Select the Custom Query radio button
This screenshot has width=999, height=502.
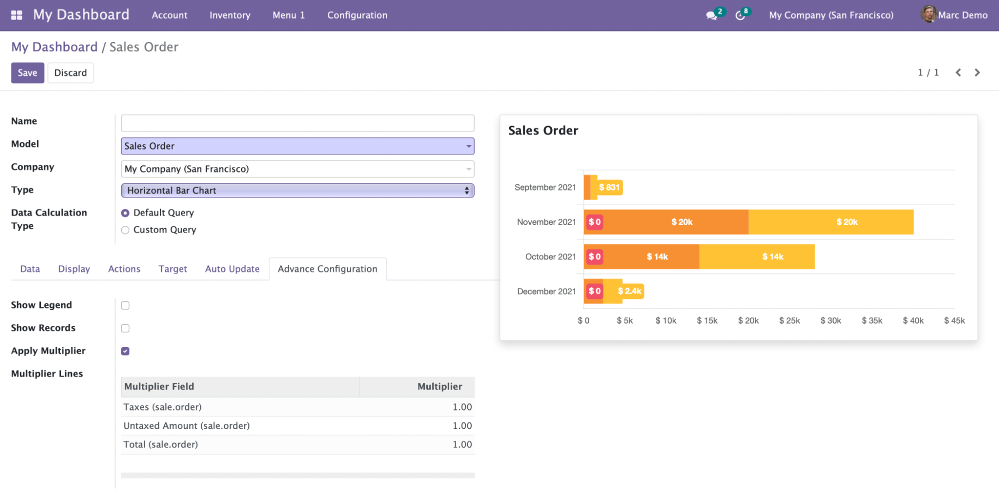(125, 230)
